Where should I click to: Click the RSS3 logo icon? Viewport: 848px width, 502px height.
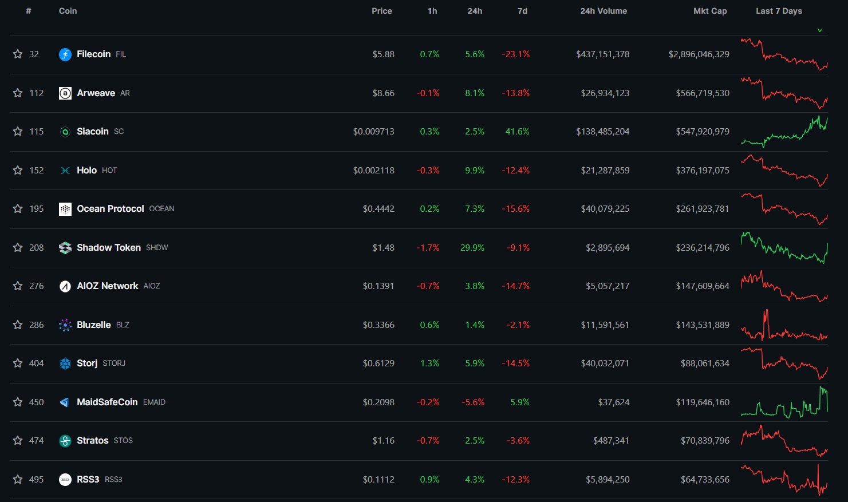pyautogui.click(x=65, y=480)
